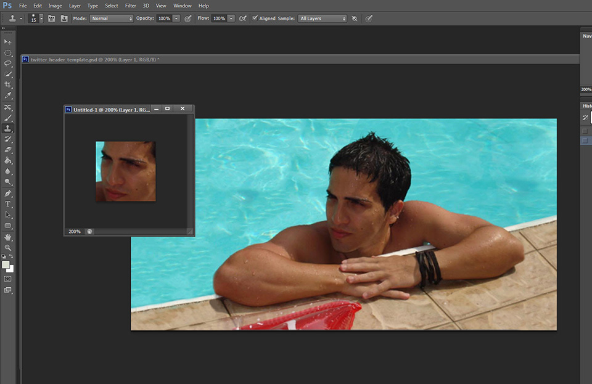592x384 pixels.
Task: Select the Move tool
Action: 8,41
